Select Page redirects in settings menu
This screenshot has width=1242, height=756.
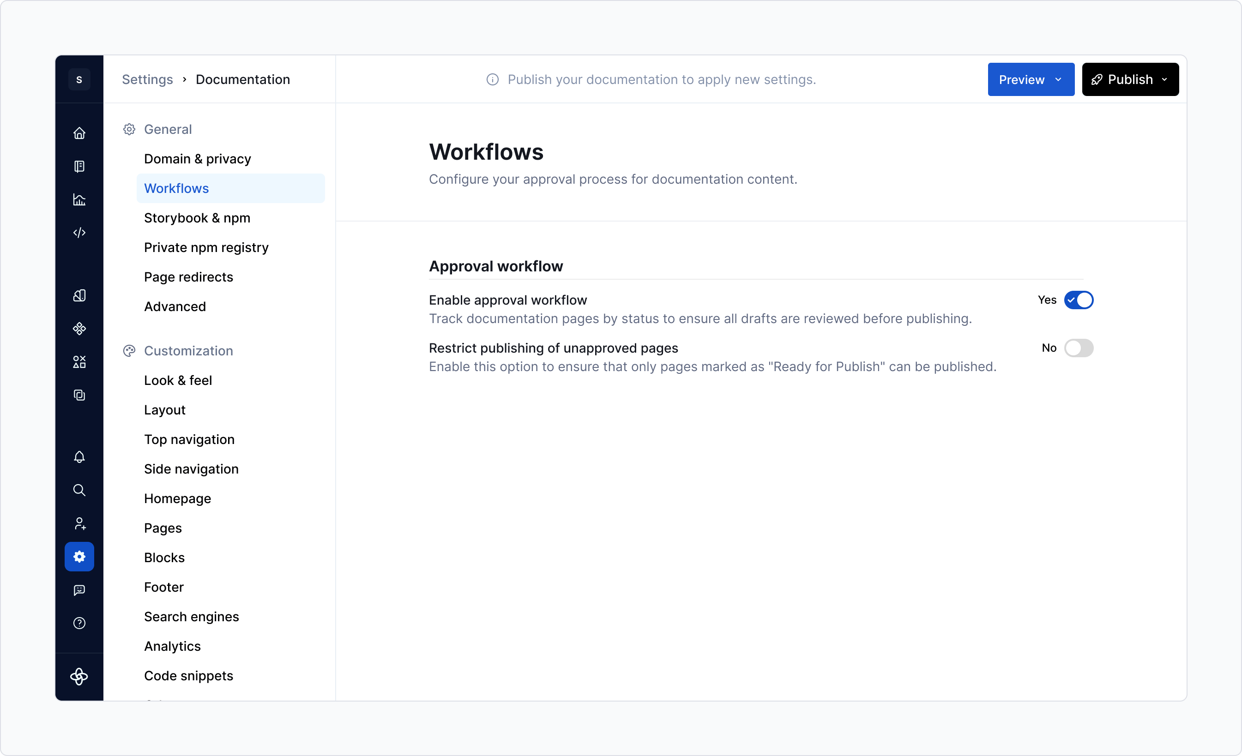[x=188, y=277]
